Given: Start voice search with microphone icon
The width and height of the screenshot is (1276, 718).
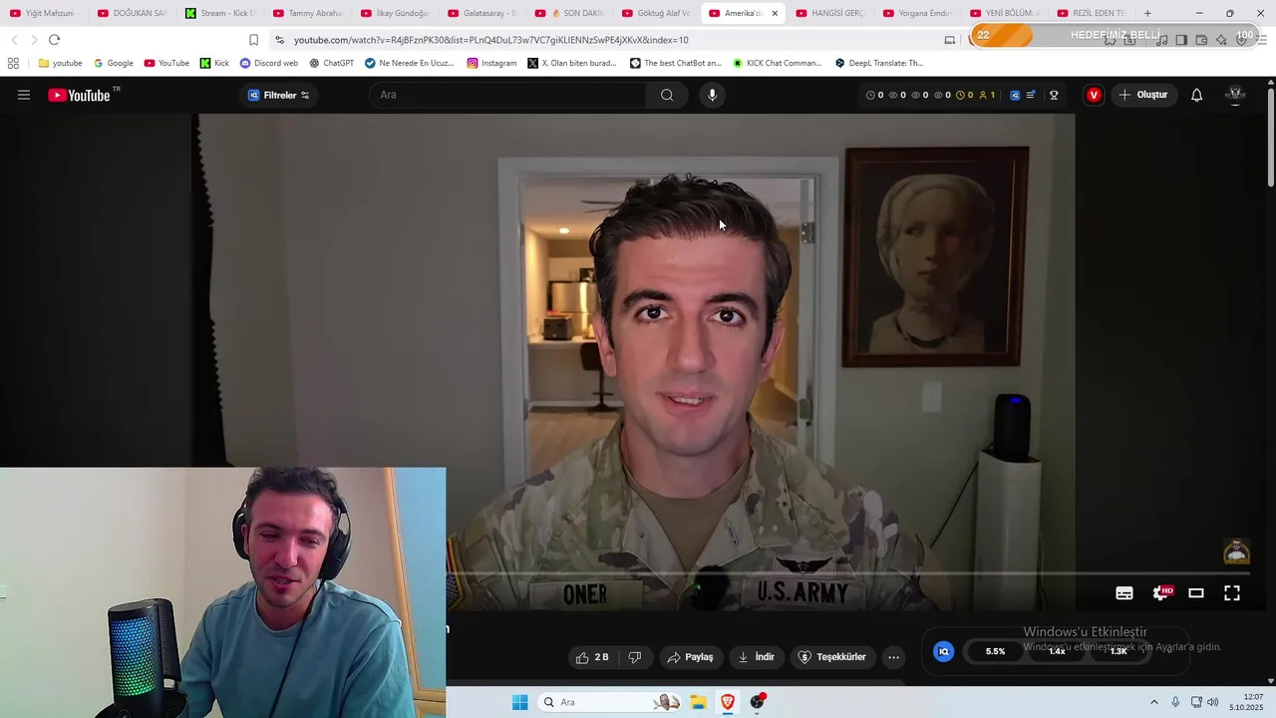Looking at the screenshot, I should pos(712,95).
